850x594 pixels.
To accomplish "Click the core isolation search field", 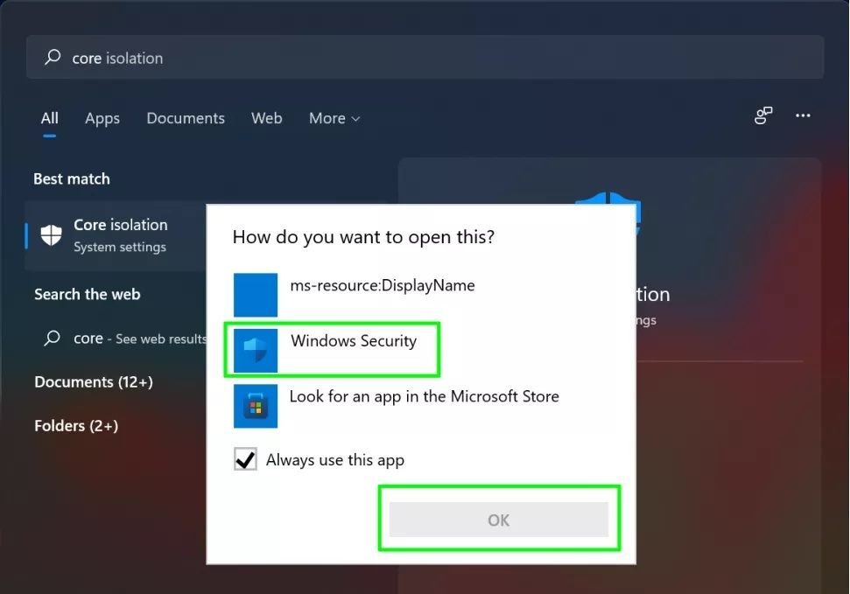I will [x=425, y=57].
